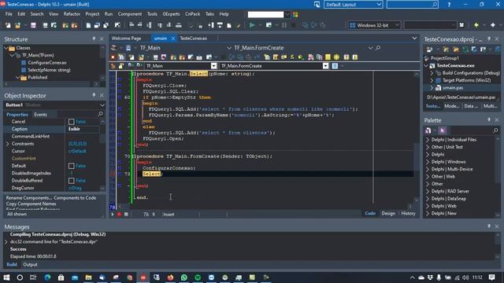Toggle the Cancel property checkbox
This screenshot has width=504, height=283.
tap(72, 122)
